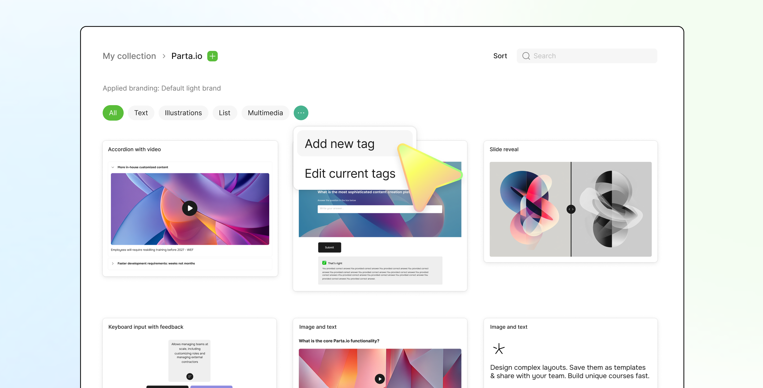Click the Slide reveal card title
Screen dimensions: 763x388
pyautogui.click(x=504, y=149)
